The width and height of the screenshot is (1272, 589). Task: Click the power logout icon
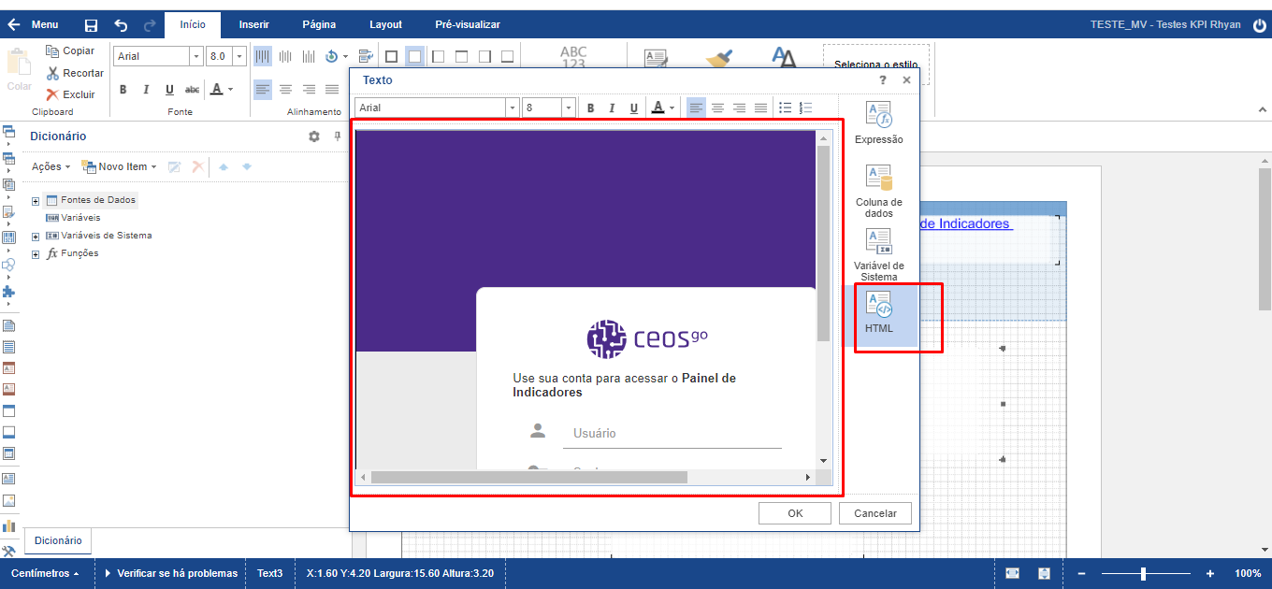(x=1260, y=25)
